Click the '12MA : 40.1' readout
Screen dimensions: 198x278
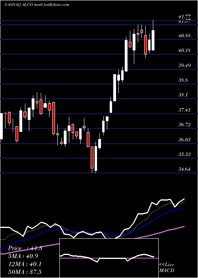[x=25, y=264]
